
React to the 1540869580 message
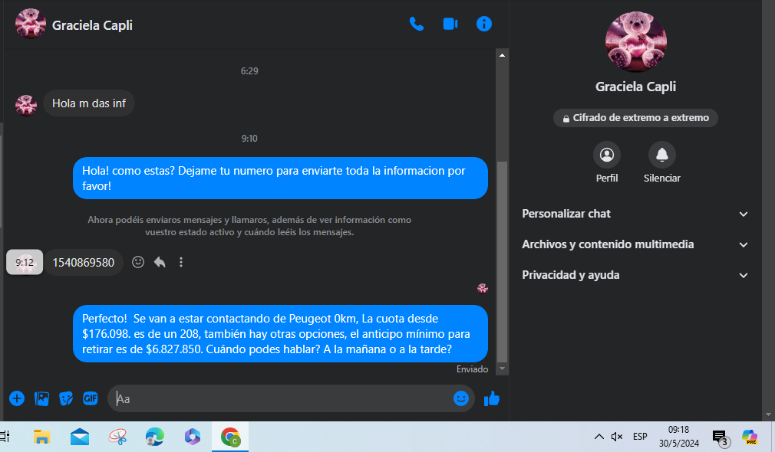coord(138,262)
